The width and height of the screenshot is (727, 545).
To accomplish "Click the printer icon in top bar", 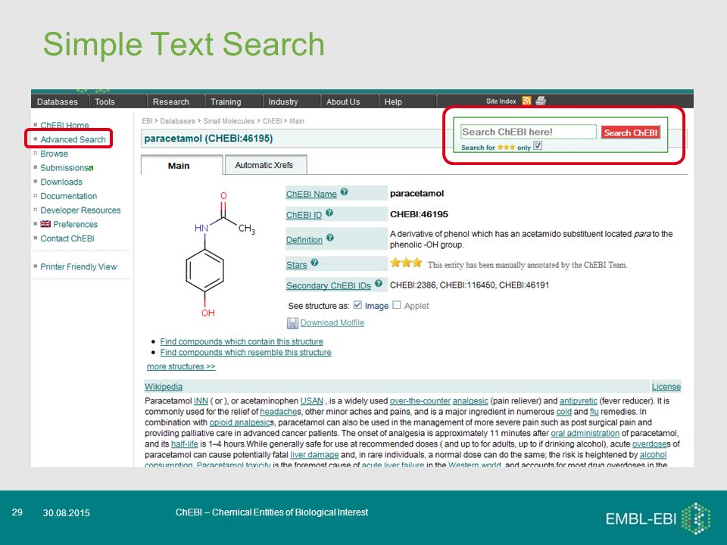I will (541, 101).
